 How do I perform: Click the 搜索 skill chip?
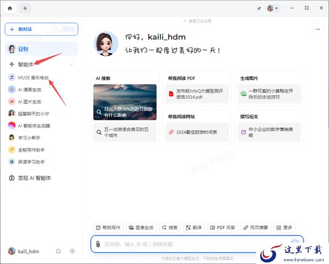170,227
